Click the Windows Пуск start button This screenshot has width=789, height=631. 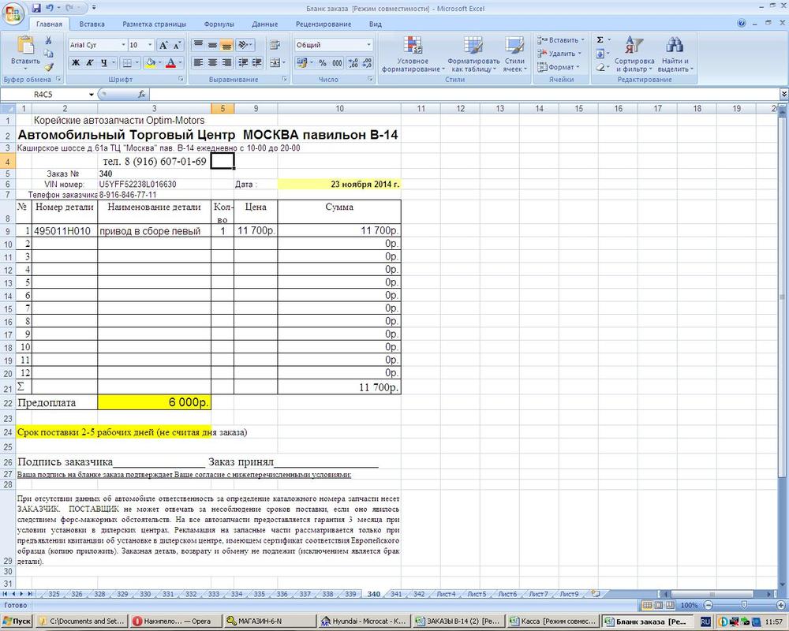(x=17, y=622)
